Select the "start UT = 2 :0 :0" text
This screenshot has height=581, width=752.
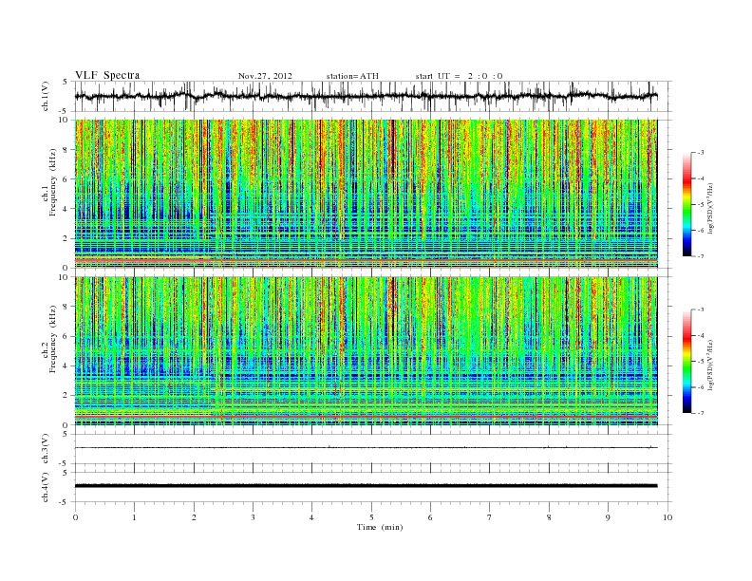pyautogui.click(x=459, y=76)
